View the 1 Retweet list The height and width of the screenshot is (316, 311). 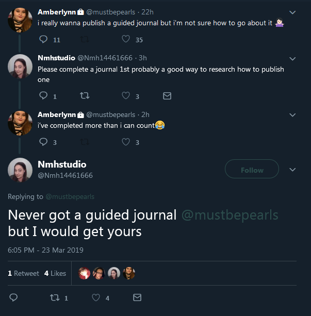[x=23, y=273]
